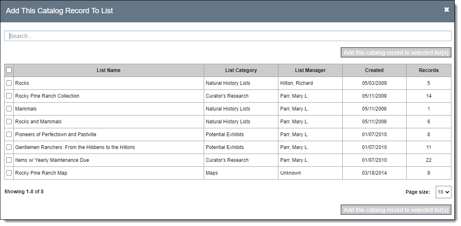Tick the Mammals list checkbox

9,109
